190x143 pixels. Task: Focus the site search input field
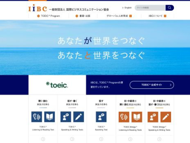click(150, 8)
